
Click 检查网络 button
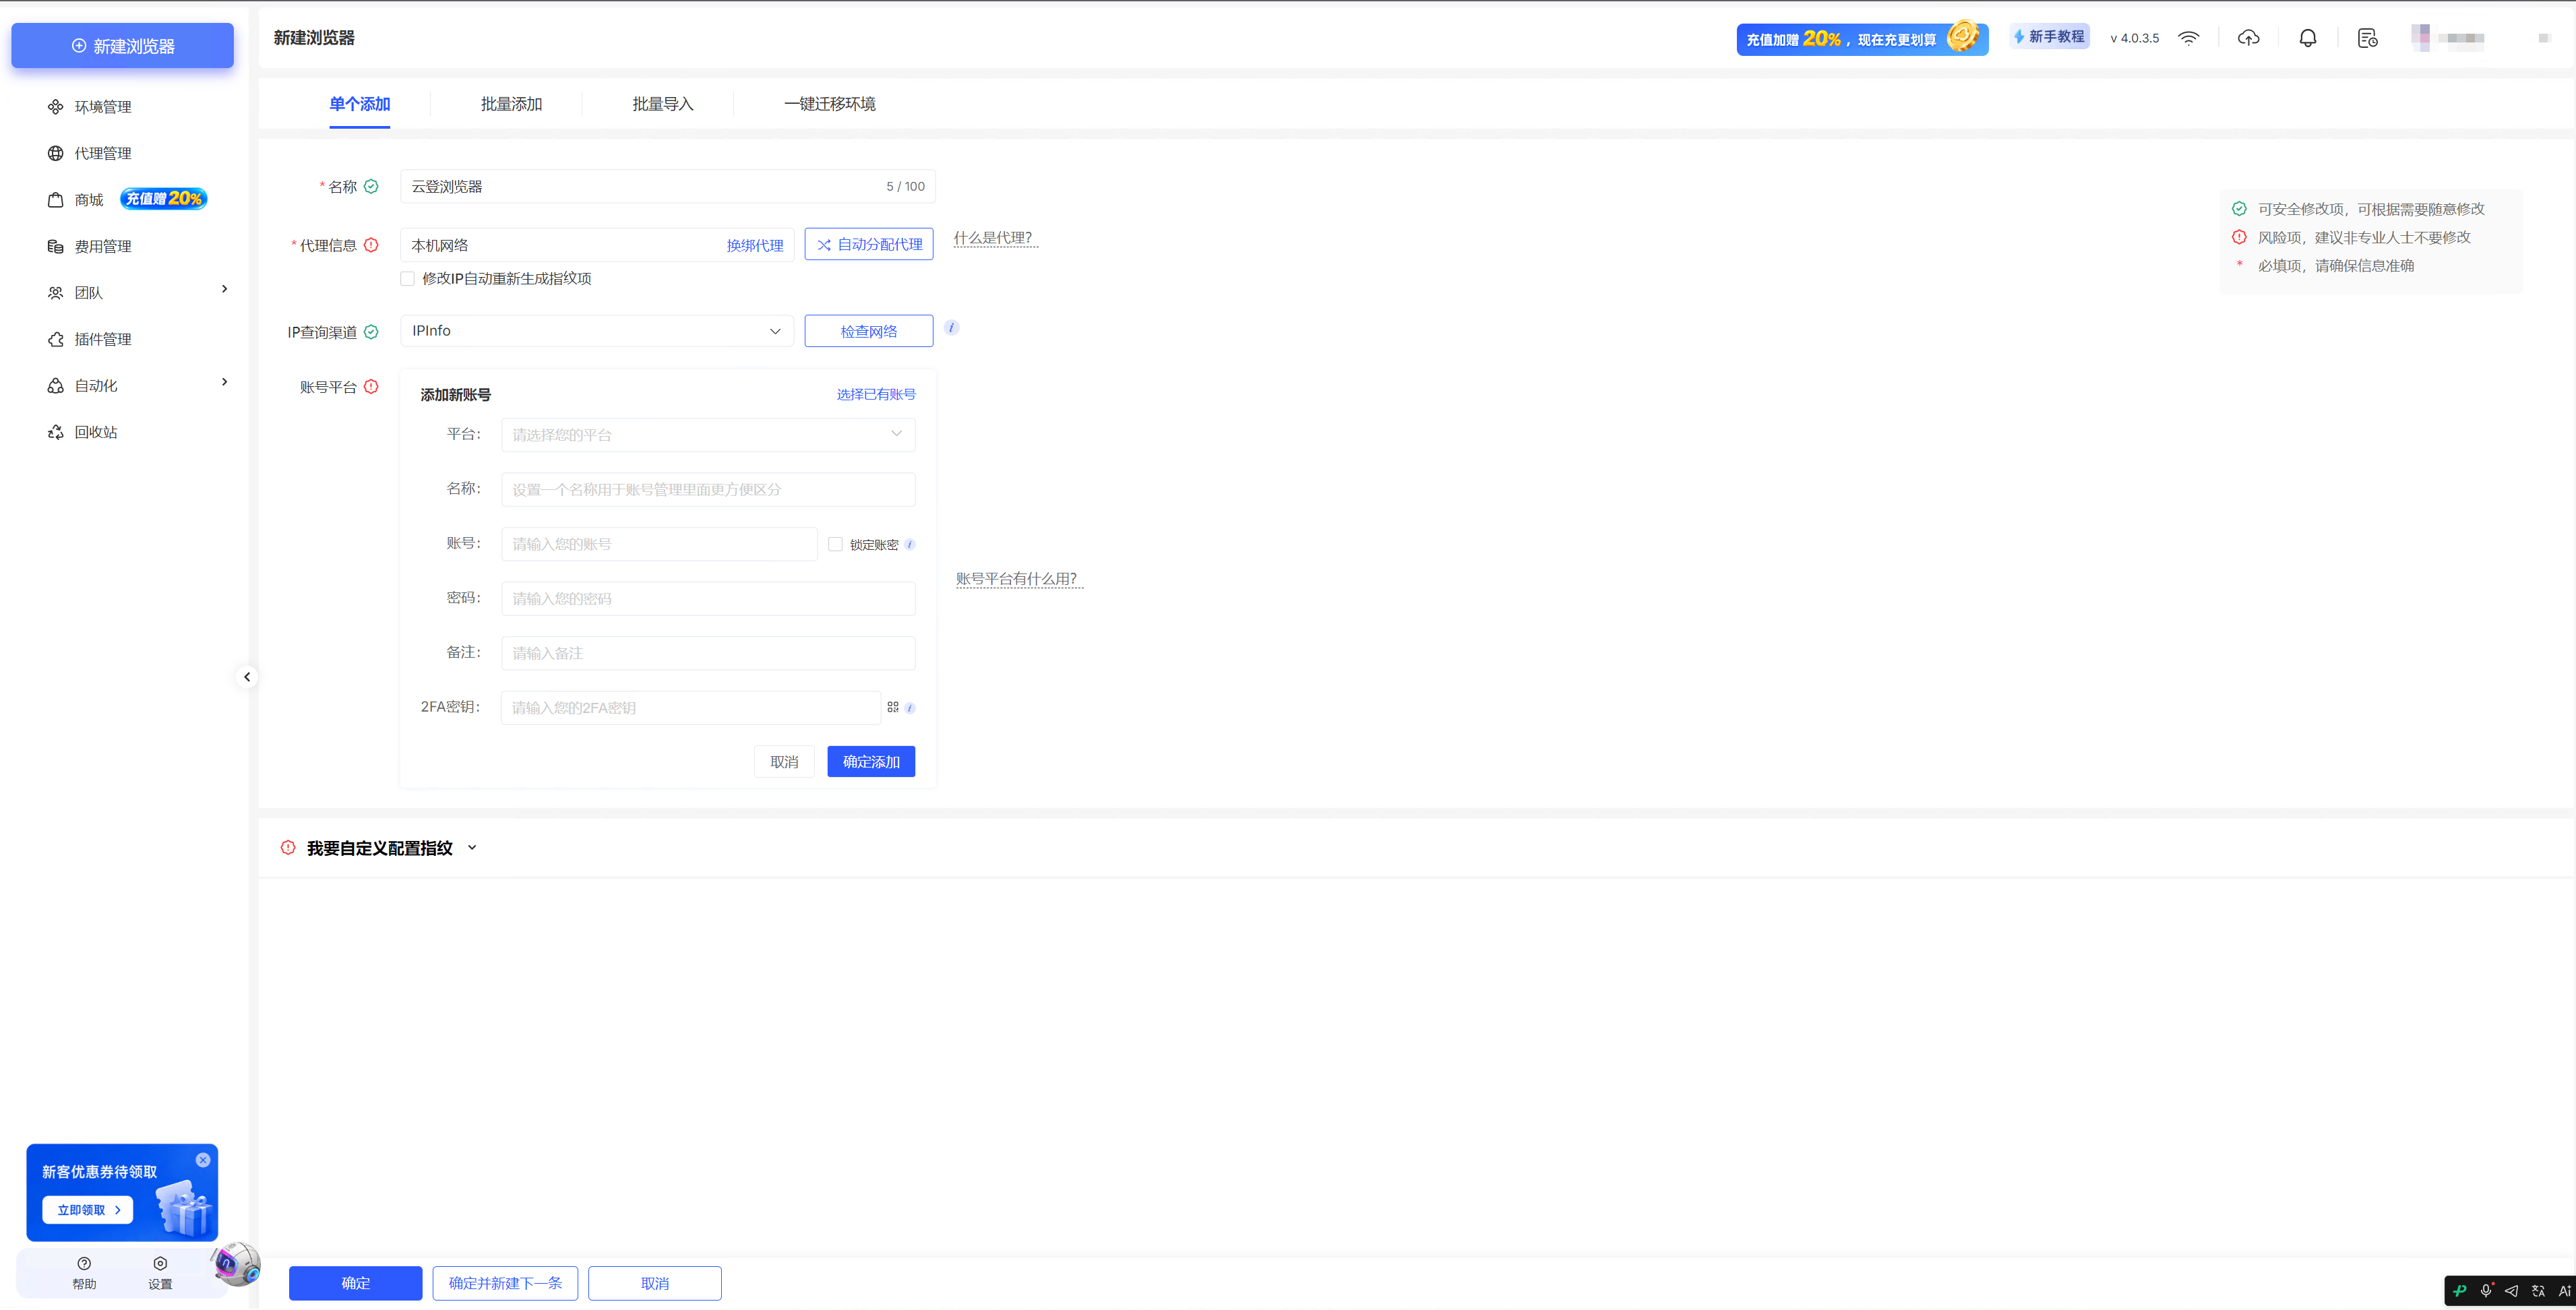click(869, 331)
